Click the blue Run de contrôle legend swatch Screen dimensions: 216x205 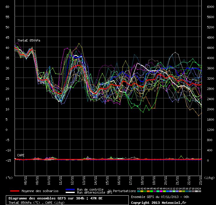pyautogui.click(x=71, y=190)
